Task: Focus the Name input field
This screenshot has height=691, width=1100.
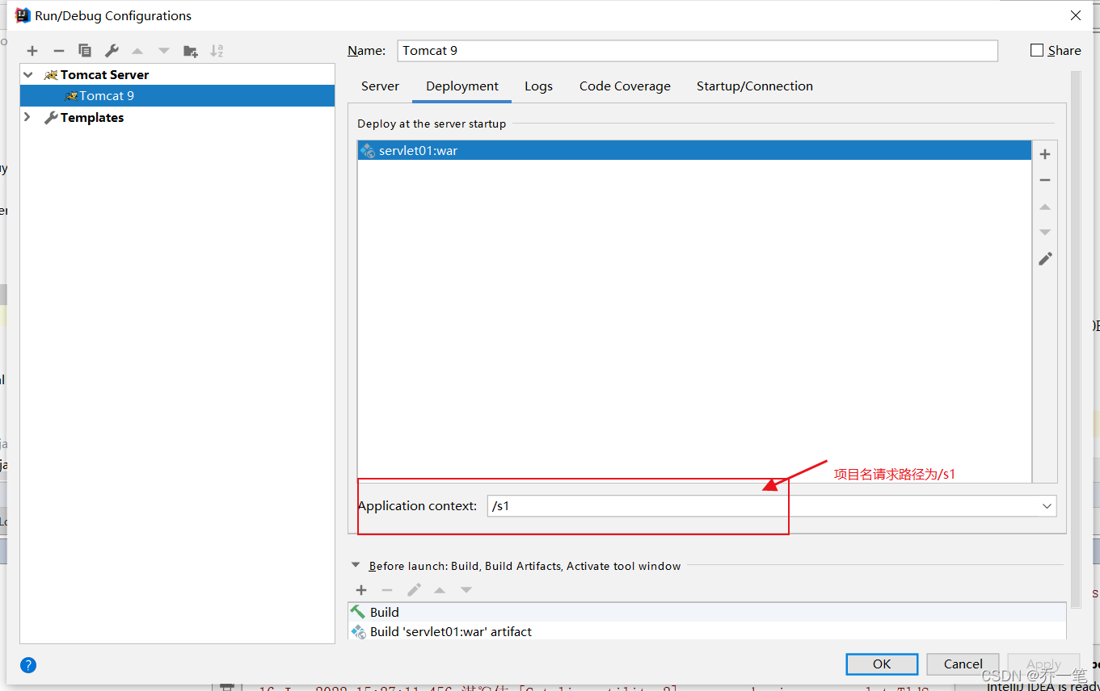Action: (698, 50)
